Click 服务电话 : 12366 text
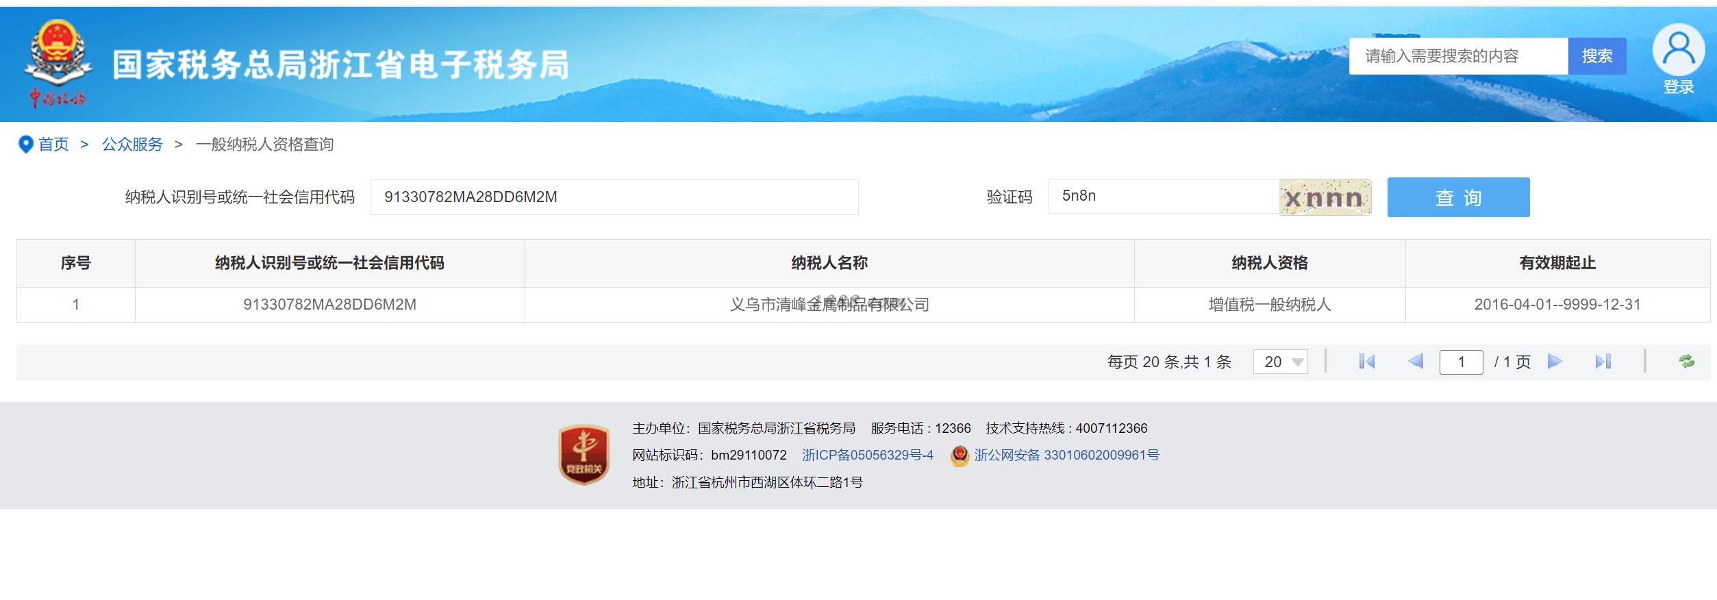Viewport: 1717px width, 600px height. tap(920, 428)
